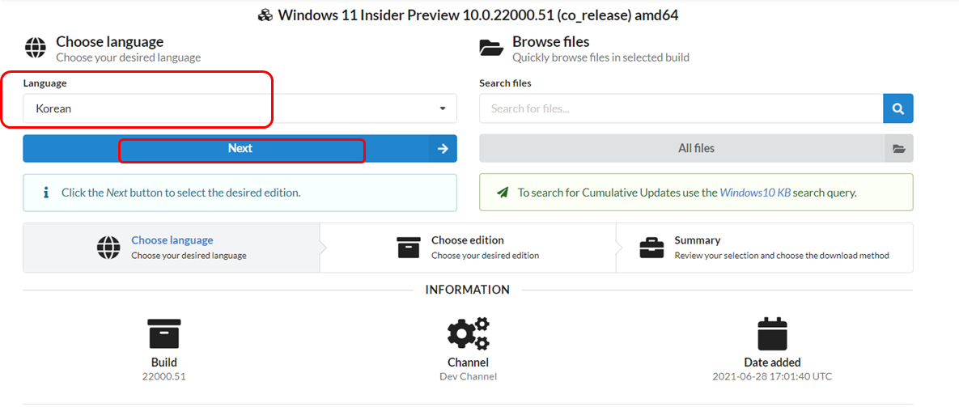Click the arrow icon on Next button
Viewport: 959px width, 407px height.
pyautogui.click(x=443, y=149)
